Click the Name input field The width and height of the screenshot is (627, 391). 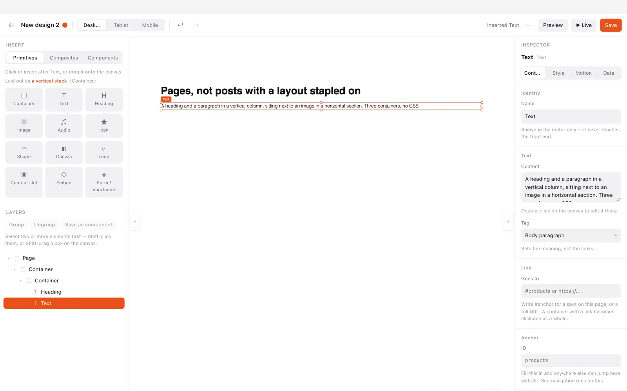571,117
